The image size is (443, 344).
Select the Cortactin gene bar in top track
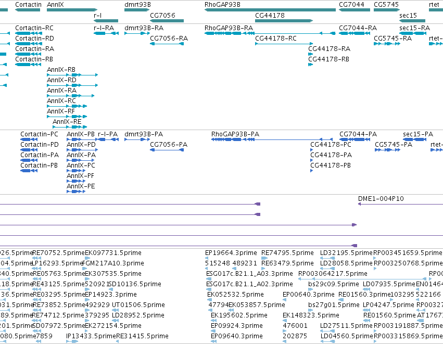point(28,10)
